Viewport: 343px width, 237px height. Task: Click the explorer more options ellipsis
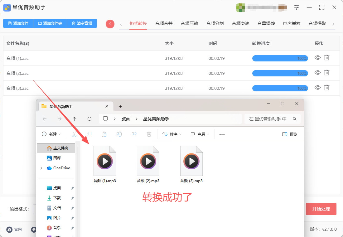222,134
